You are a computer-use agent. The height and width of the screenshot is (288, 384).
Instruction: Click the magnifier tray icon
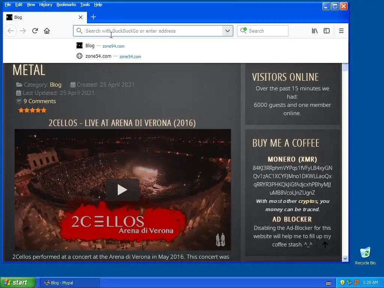coord(356,282)
